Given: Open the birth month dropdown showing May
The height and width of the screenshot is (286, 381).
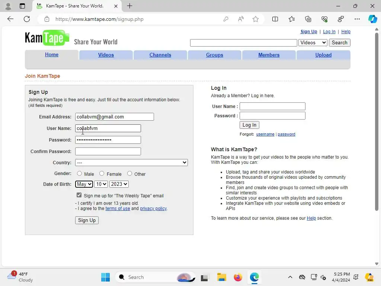Looking at the screenshot, I should (x=84, y=184).
